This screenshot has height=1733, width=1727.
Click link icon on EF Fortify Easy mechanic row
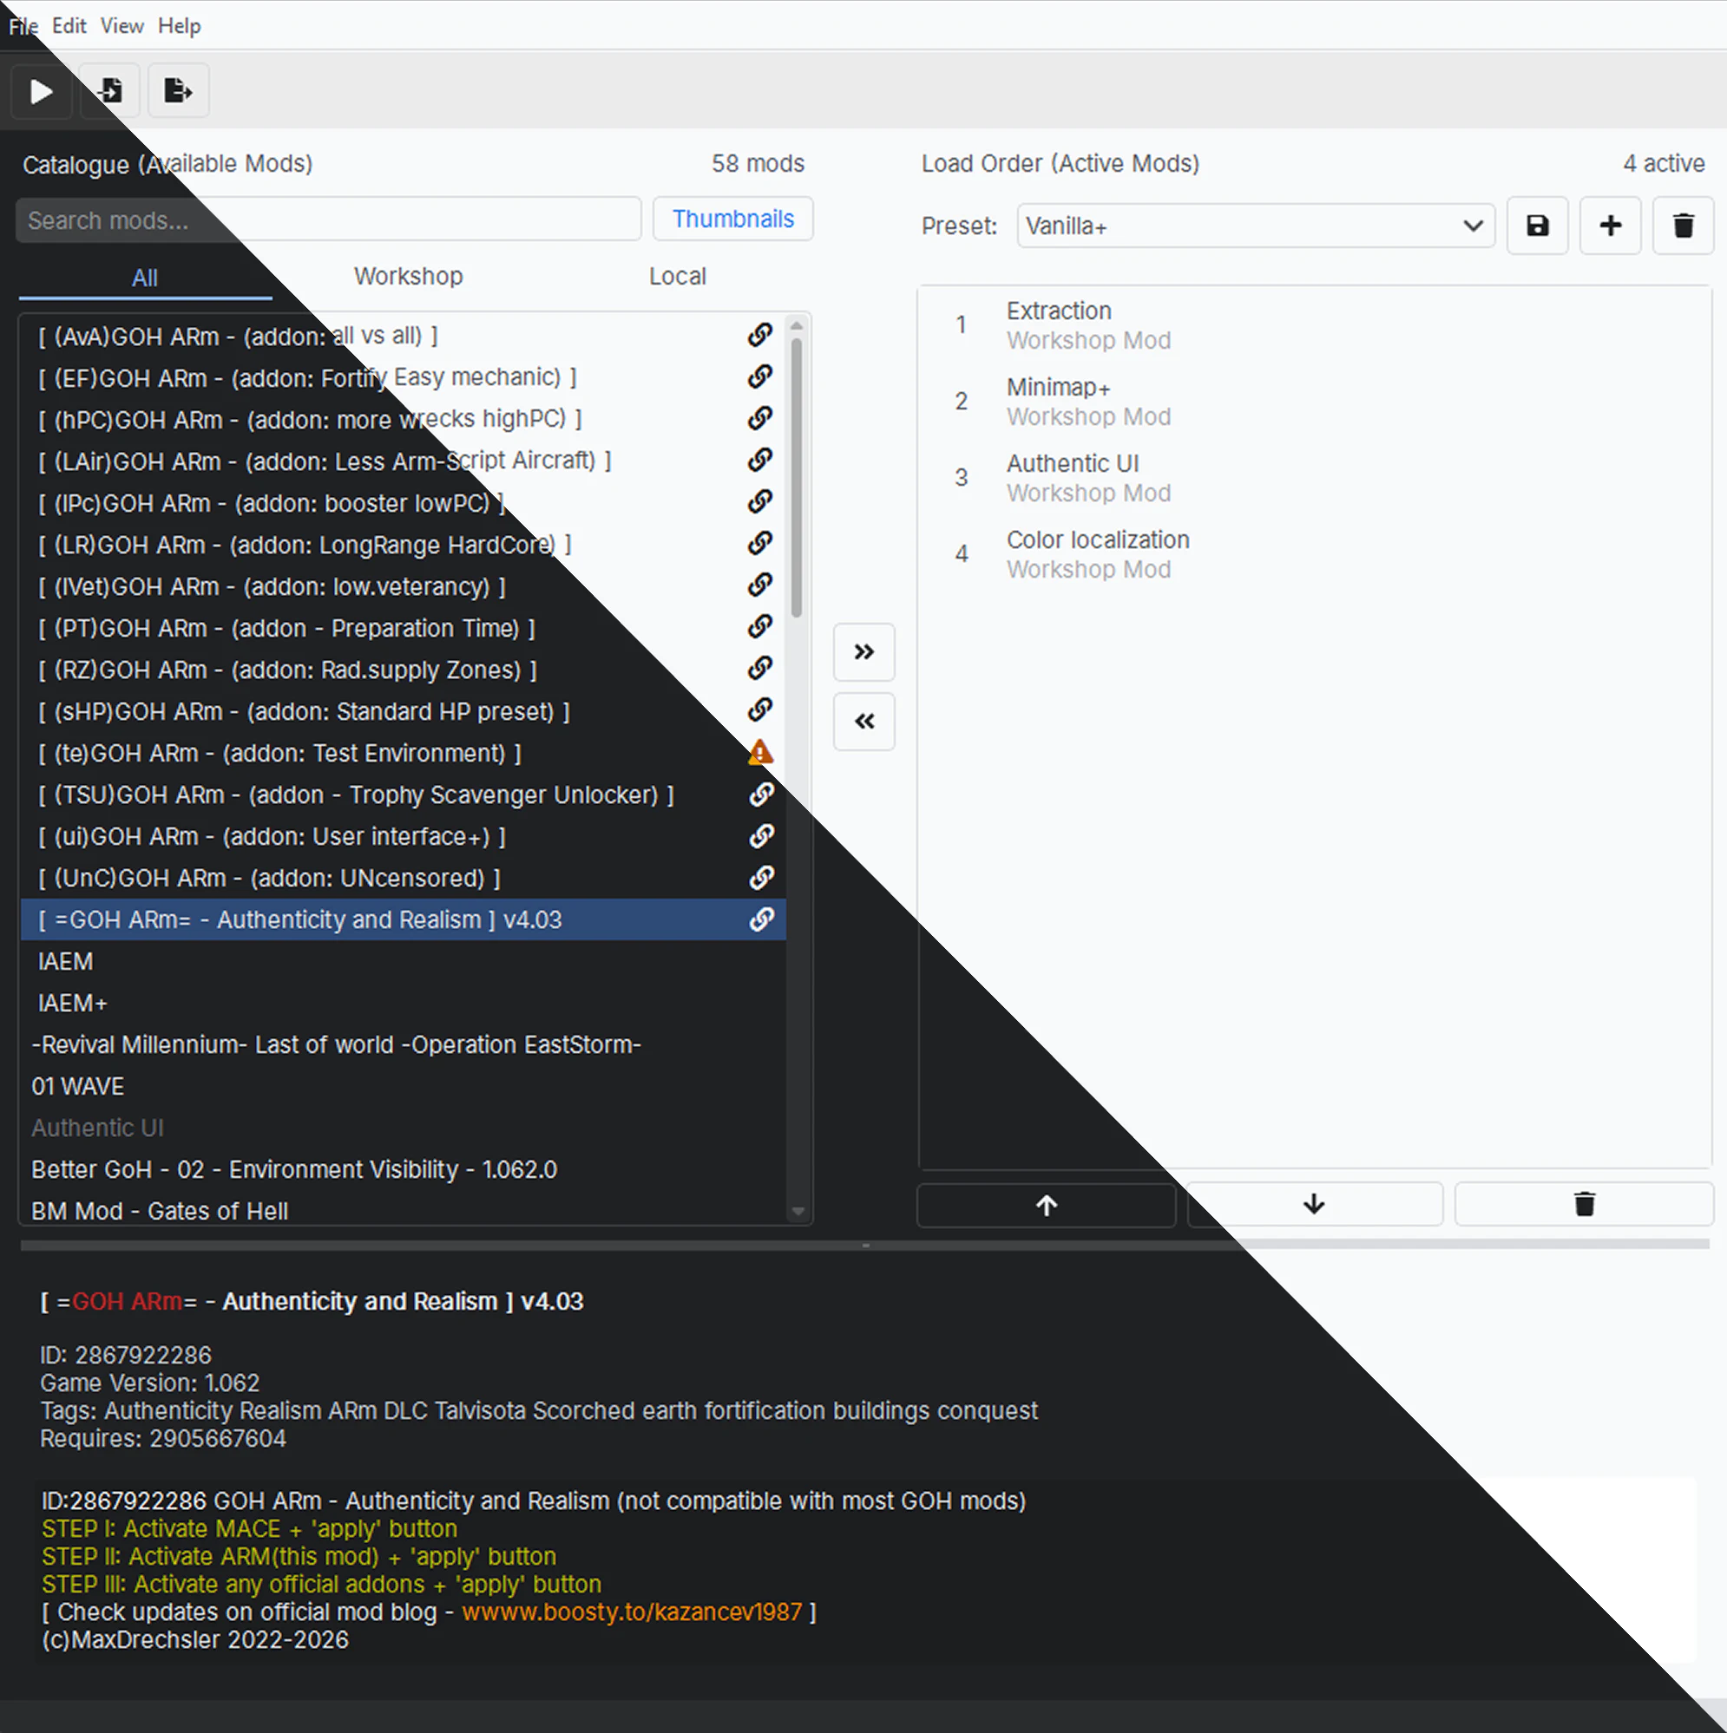coord(760,376)
